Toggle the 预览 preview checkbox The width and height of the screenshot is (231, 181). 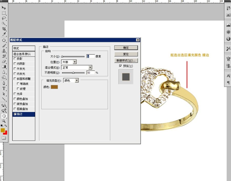tap(121, 66)
